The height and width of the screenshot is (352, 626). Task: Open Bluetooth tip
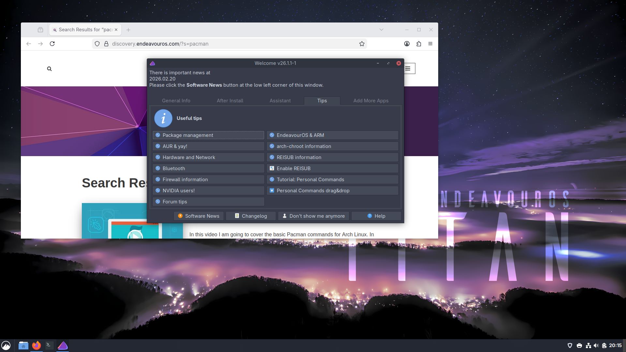click(x=208, y=168)
